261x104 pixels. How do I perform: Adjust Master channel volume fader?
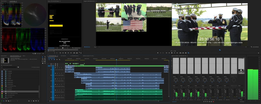pos(240,91)
